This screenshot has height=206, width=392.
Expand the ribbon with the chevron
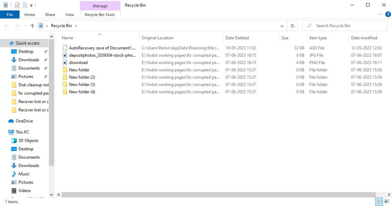click(x=381, y=14)
